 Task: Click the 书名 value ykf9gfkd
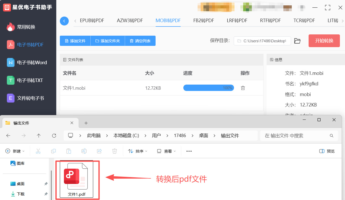pos(309,84)
